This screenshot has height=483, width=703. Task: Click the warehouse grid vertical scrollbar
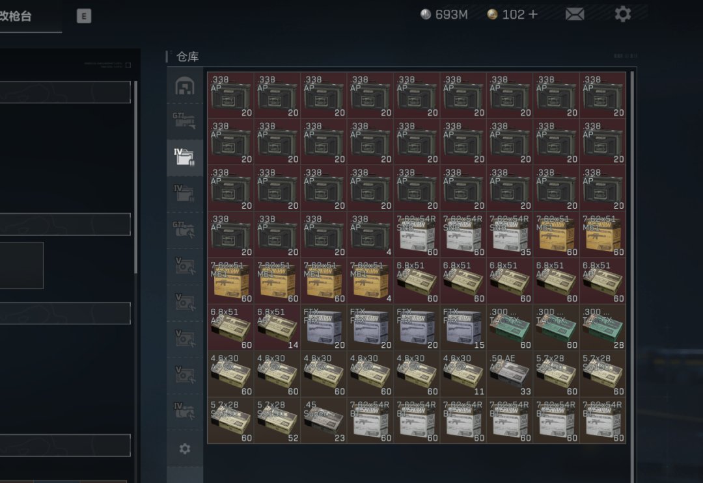(x=633, y=260)
